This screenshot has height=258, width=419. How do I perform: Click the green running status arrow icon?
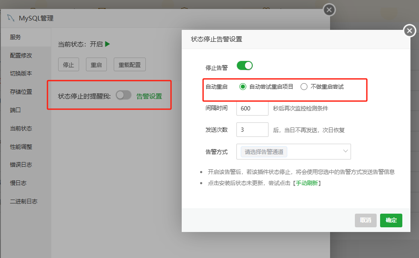pos(107,44)
